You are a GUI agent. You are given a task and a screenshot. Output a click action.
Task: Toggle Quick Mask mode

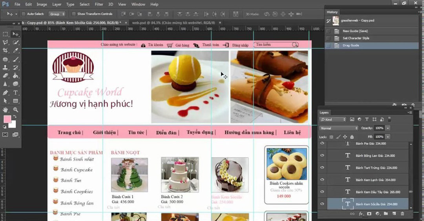coord(5,134)
